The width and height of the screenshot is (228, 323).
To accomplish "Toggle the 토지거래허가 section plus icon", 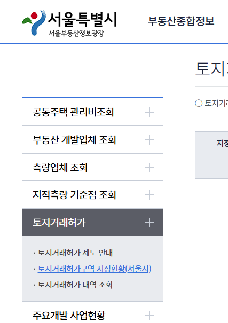I will 150,223.
